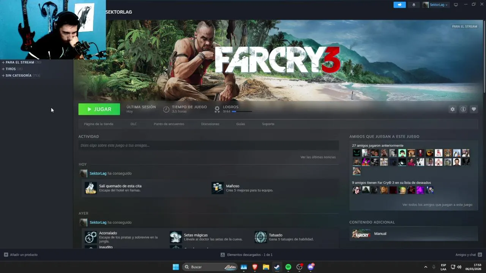This screenshot has height=273, width=486.
Task: Open Brave browser from taskbar
Action: click(x=255, y=267)
